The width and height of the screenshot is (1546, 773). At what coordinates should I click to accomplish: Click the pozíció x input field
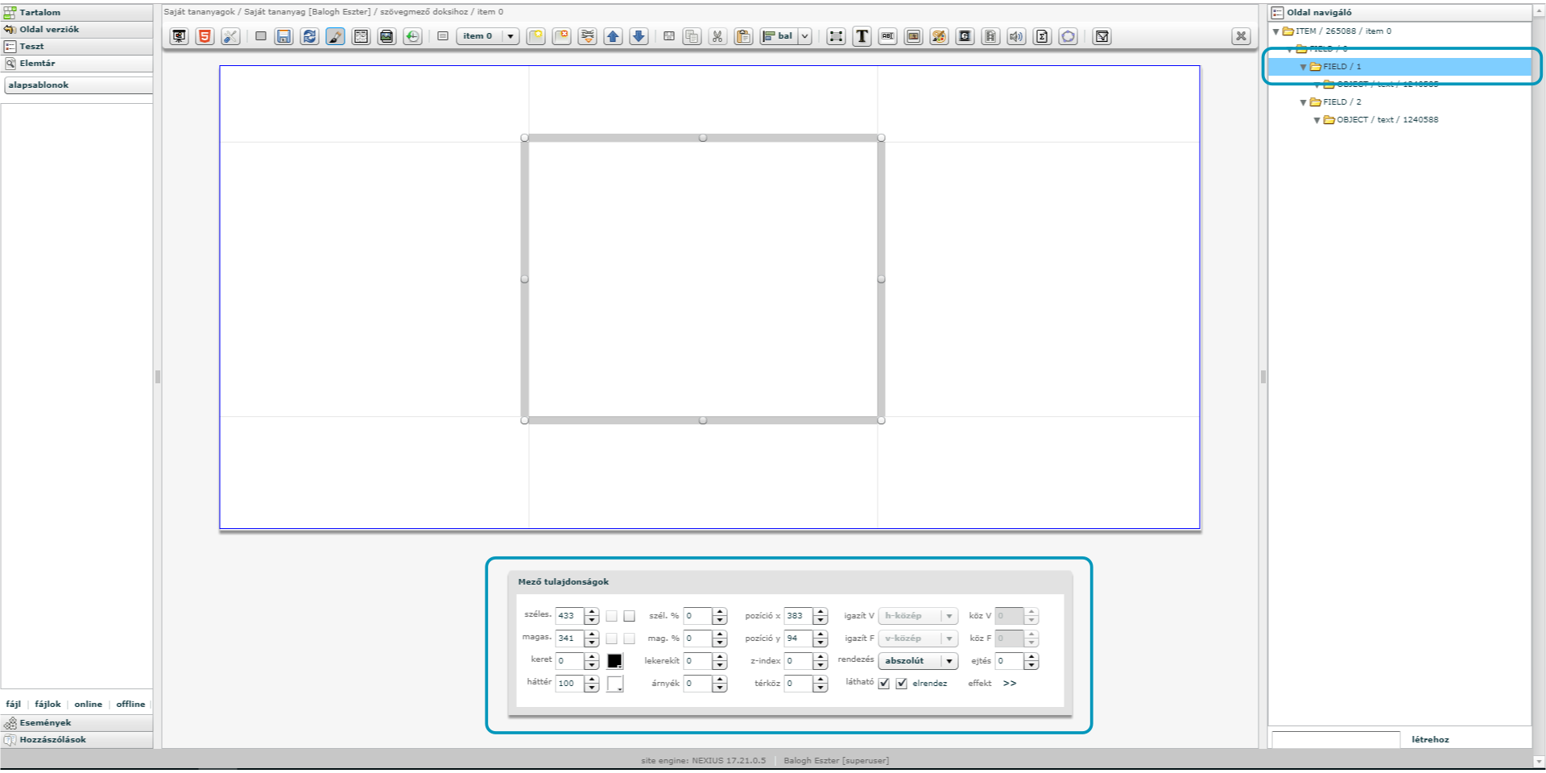coord(798,616)
